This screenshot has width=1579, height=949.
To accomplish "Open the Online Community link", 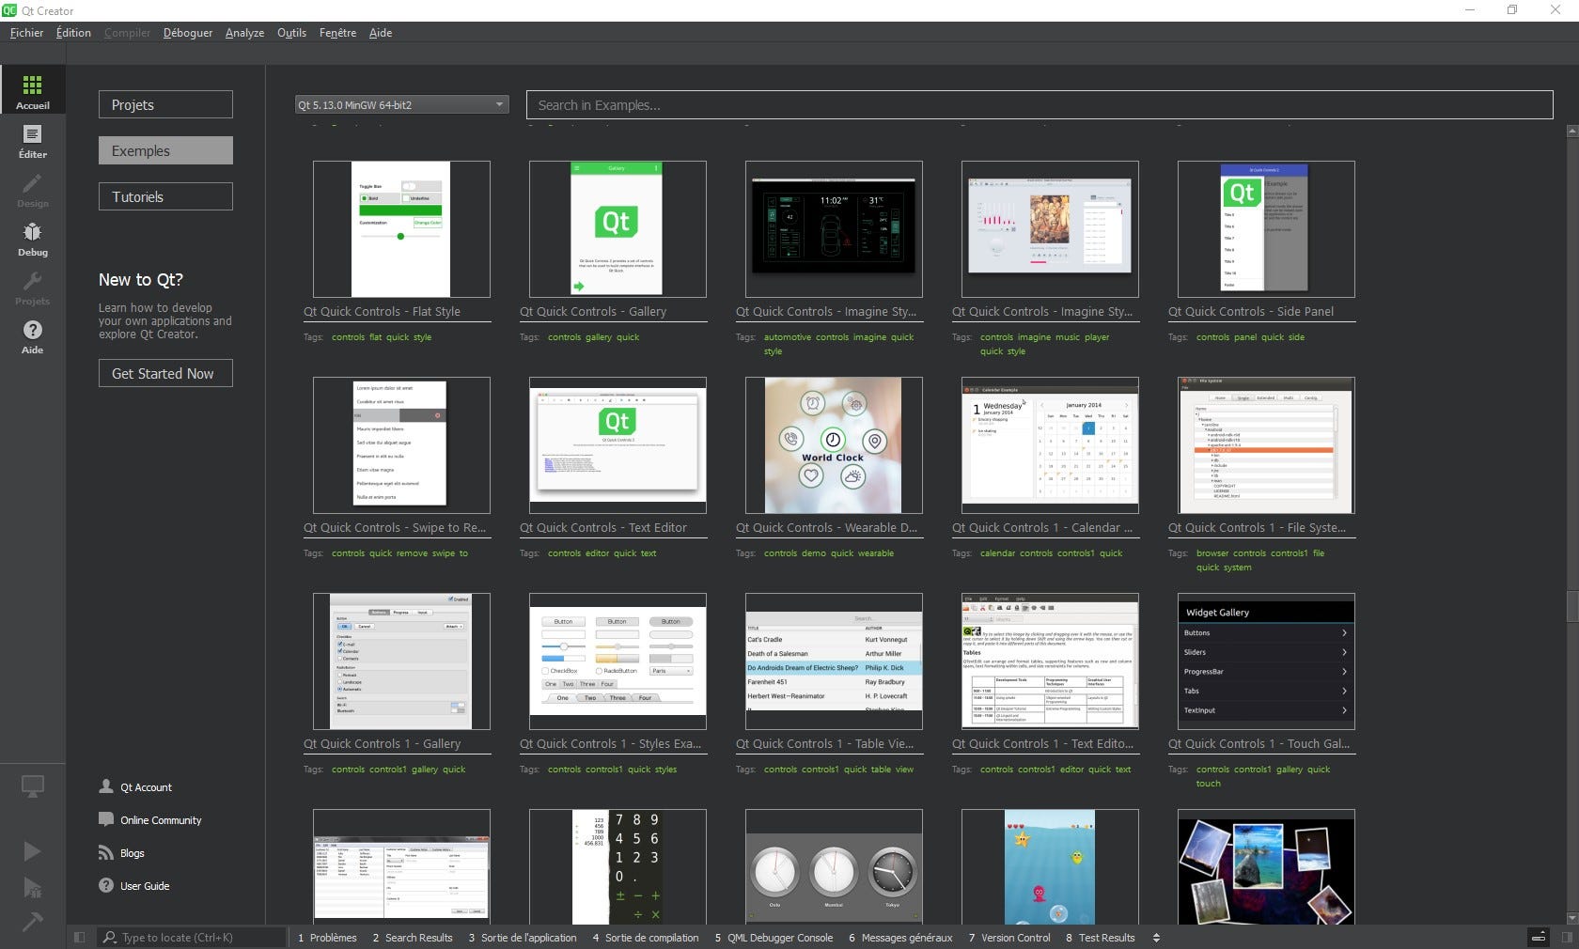I will (x=161, y=820).
